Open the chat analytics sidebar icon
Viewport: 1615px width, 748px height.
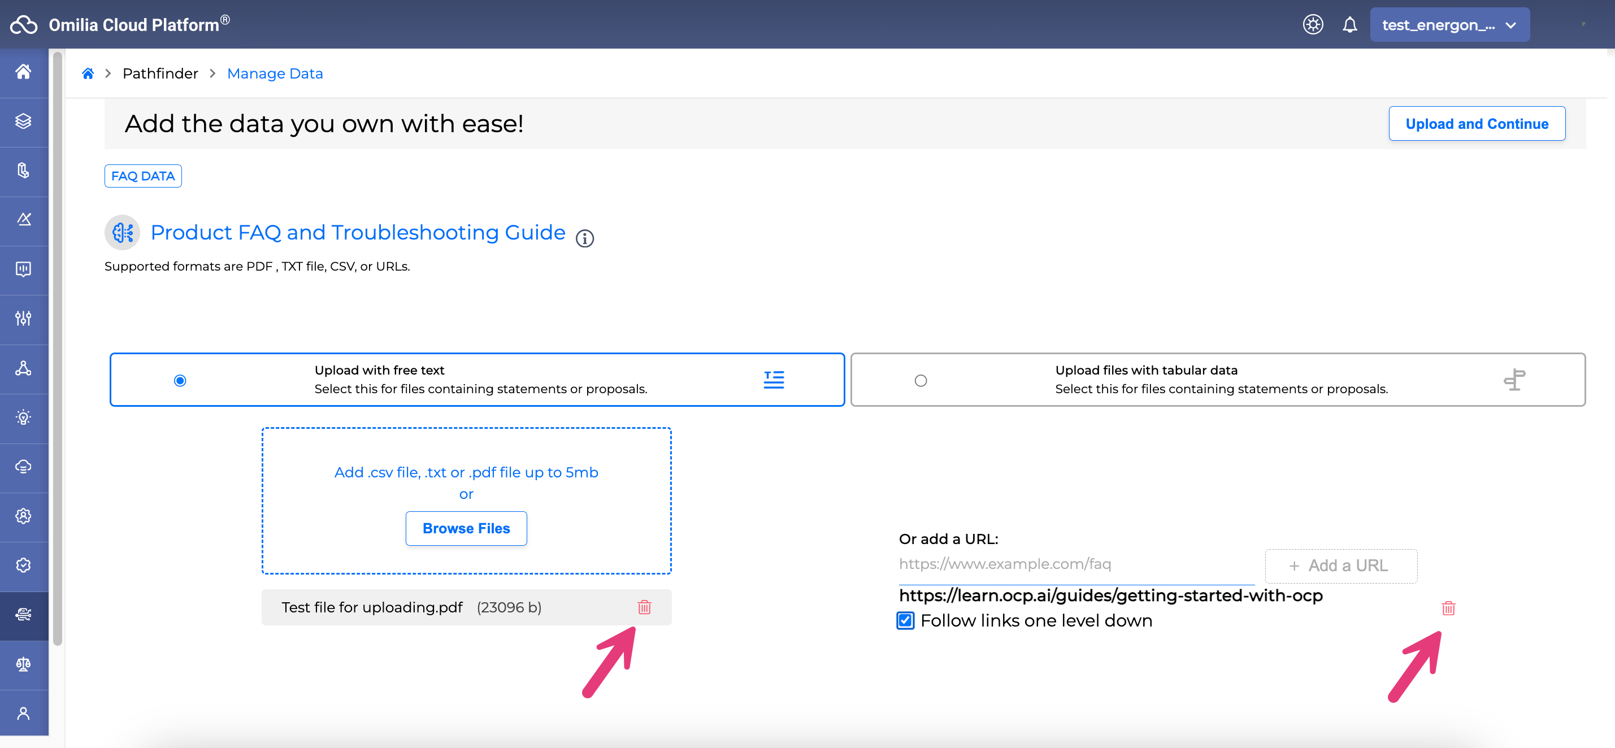click(x=23, y=269)
